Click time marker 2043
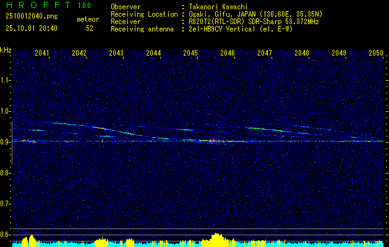The height and width of the screenshot is (247, 389). pyautogui.click(x=116, y=53)
